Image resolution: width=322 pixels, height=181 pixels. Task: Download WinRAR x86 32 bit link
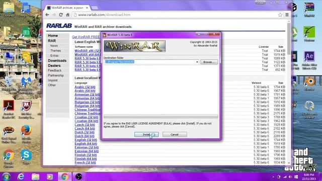coord(88,51)
